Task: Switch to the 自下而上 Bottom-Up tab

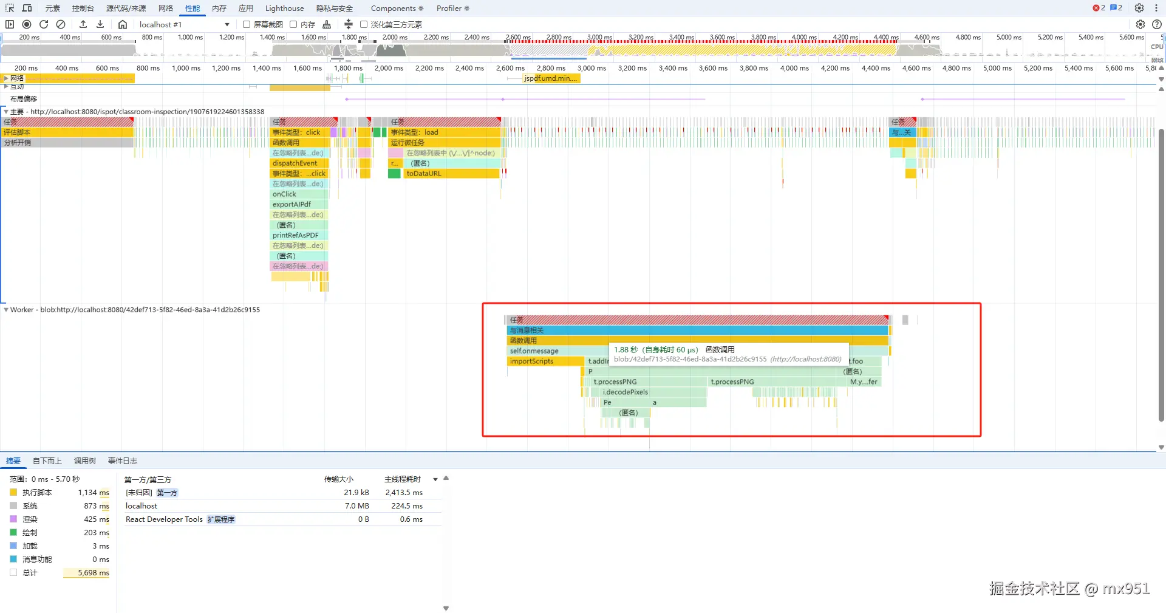Action: coord(47,461)
